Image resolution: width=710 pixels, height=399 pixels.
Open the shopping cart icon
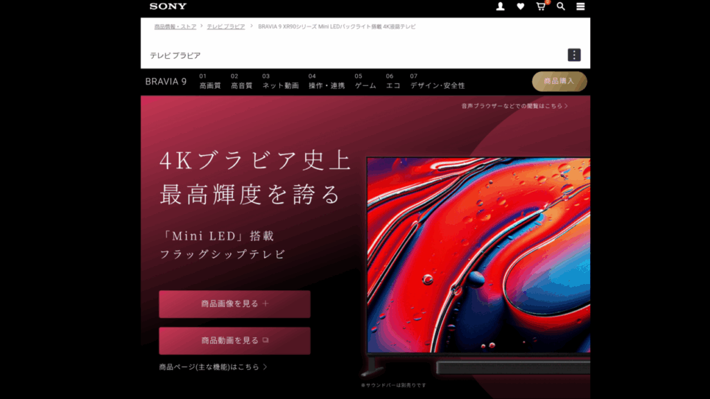tap(541, 6)
